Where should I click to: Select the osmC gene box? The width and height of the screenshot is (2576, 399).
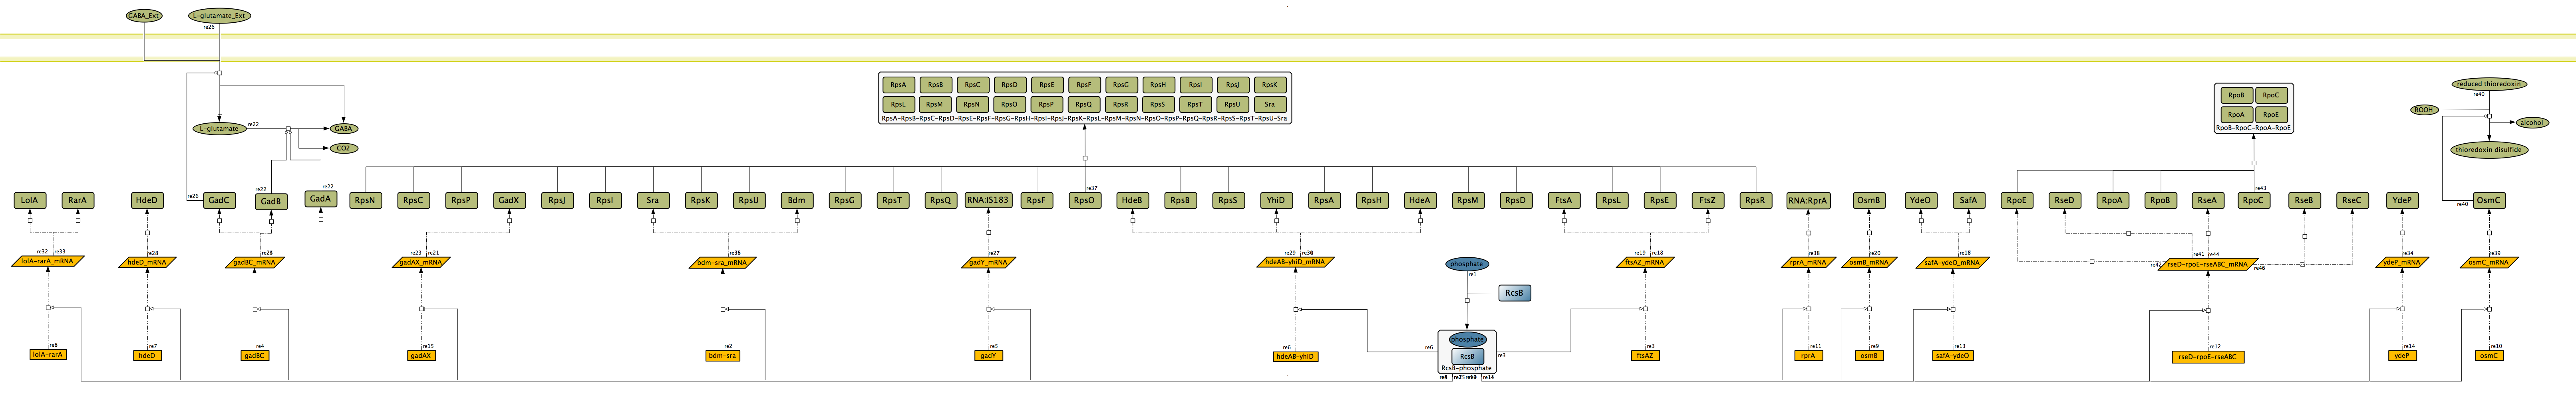[2489, 355]
